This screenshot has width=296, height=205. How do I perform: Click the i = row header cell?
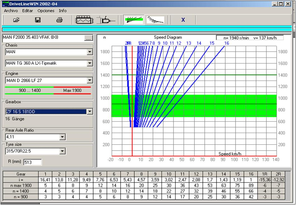pos(21,180)
